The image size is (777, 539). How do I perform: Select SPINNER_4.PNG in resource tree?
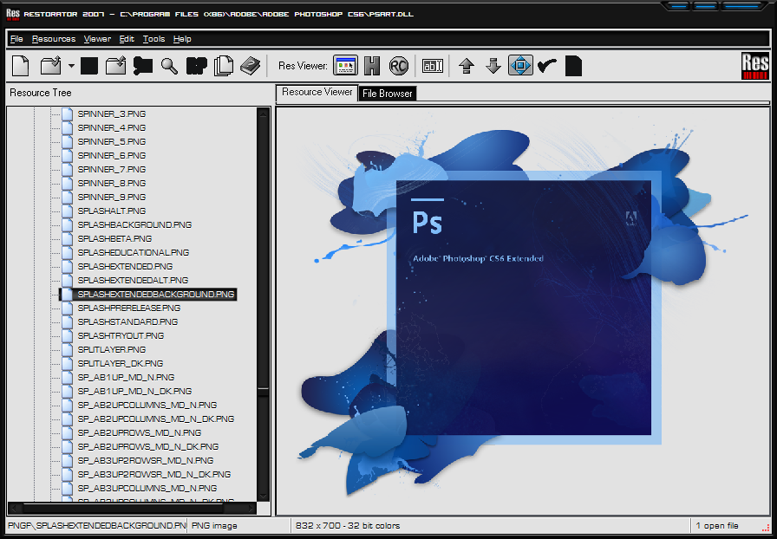pyautogui.click(x=112, y=127)
